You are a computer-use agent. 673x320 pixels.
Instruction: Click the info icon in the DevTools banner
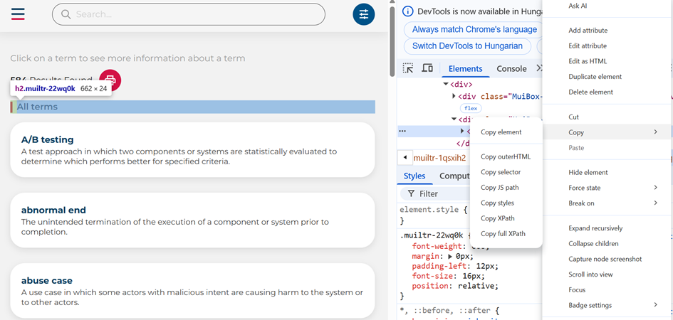[x=408, y=11]
